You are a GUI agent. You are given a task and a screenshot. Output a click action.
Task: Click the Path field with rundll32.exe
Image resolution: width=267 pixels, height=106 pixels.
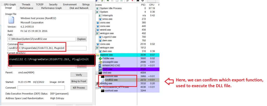41,39
